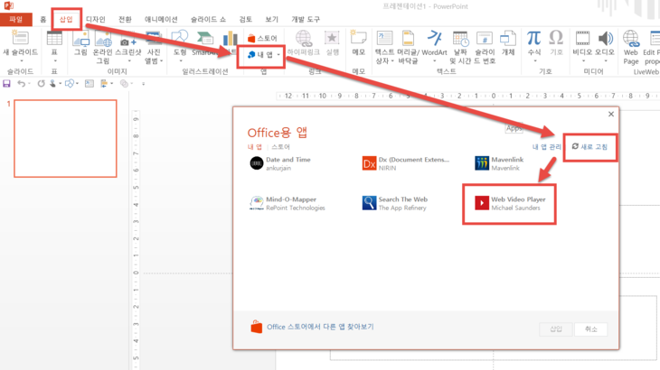
Task: Switch to 슬라이드 쇼 tab
Action: 208,19
